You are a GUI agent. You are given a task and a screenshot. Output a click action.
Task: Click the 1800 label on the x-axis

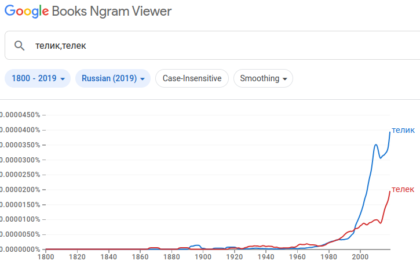[46, 256]
